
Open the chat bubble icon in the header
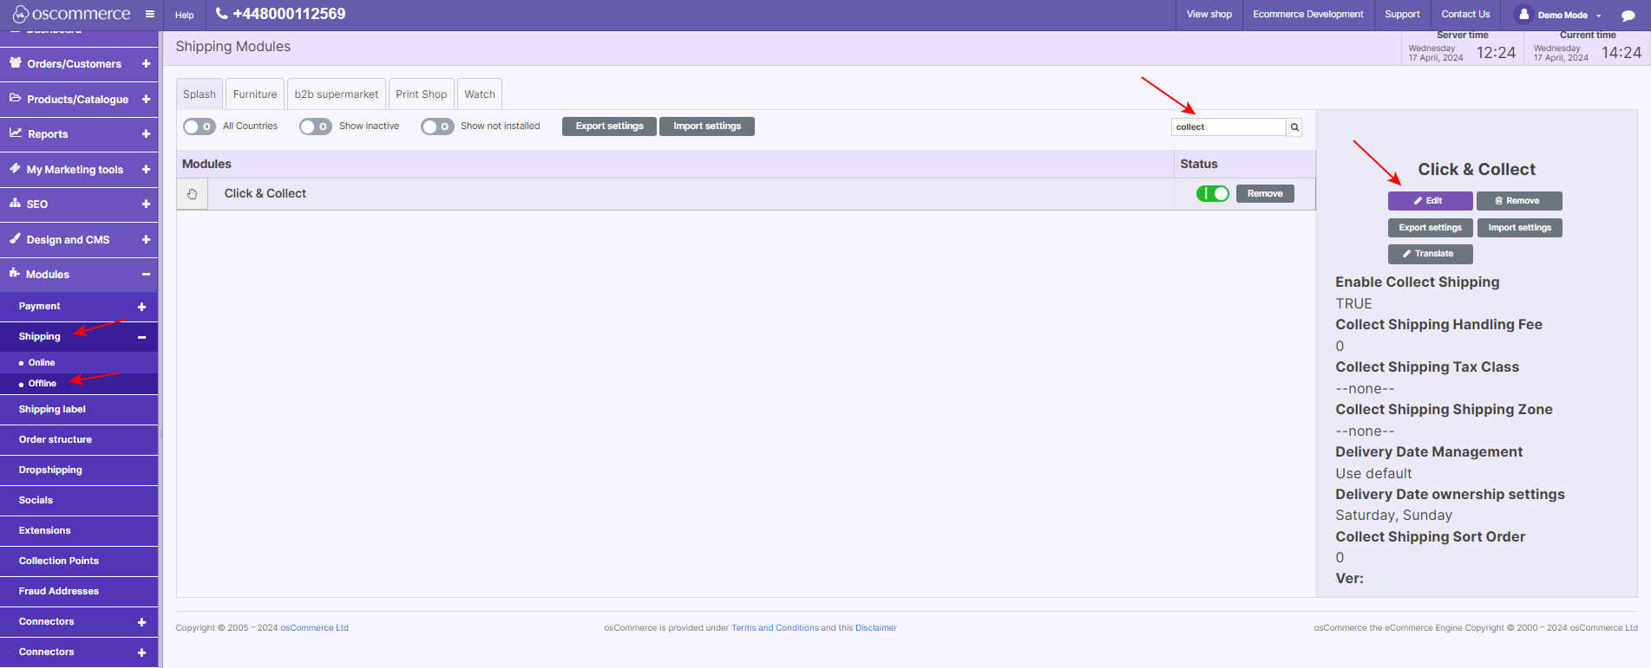pos(1628,16)
